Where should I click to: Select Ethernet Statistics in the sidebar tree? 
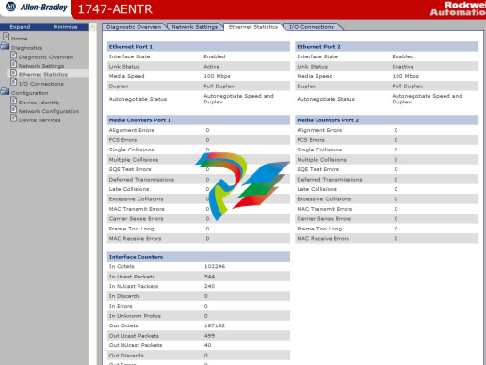point(43,74)
